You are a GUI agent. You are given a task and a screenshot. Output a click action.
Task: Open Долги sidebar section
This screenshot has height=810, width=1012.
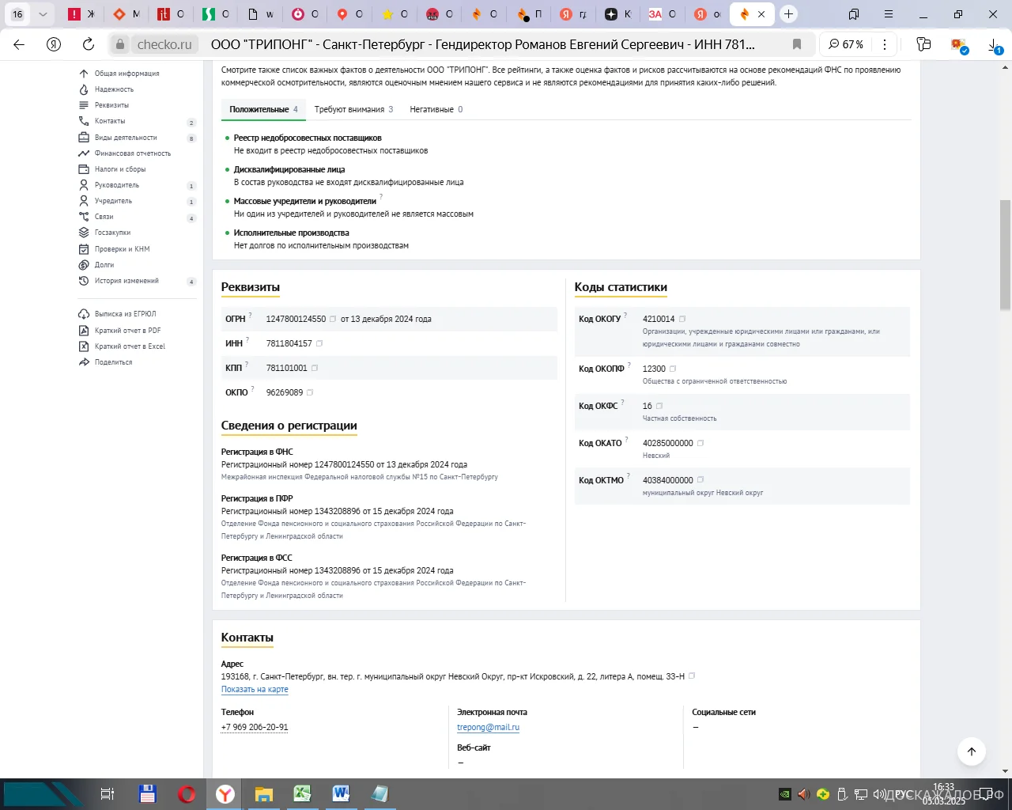(x=104, y=265)
